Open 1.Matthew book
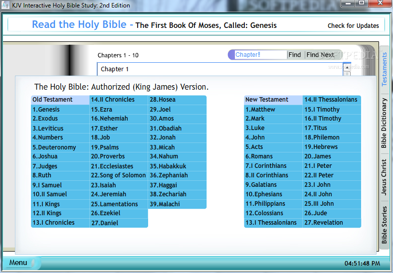 (273, 110)
